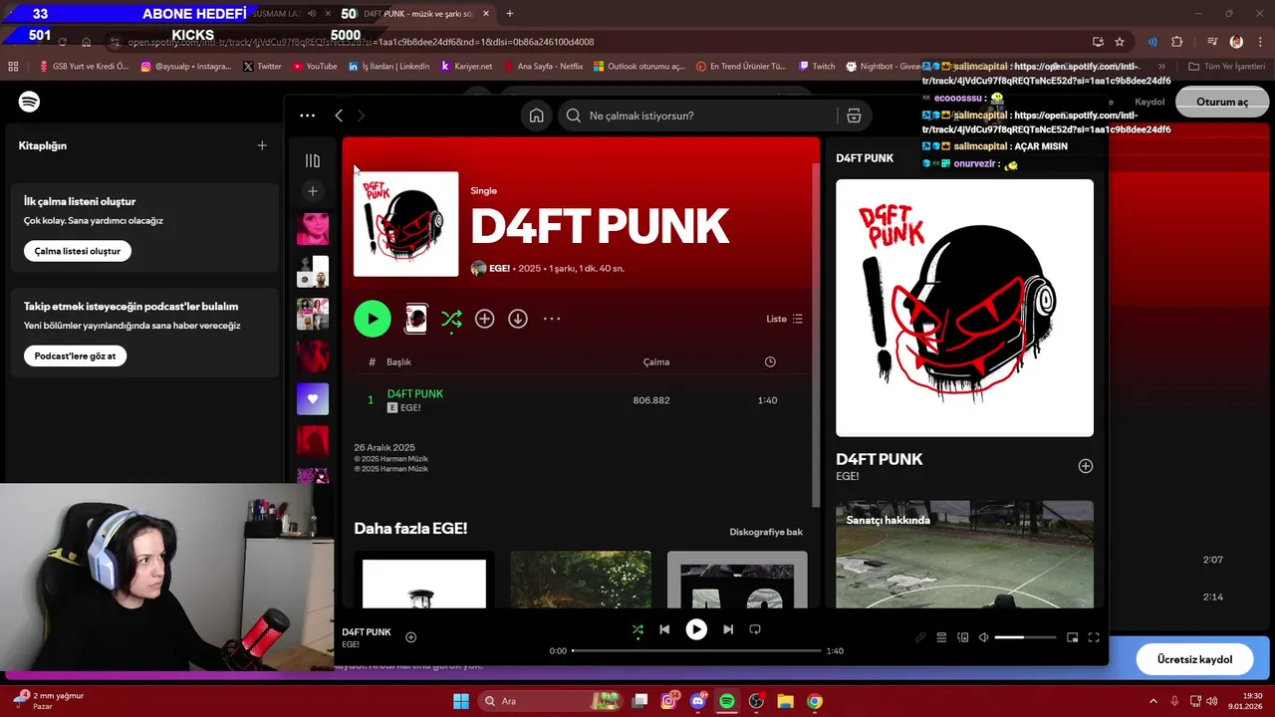Open the Liste view dropdown
The image size is (1275, 717).
(784, 319)
